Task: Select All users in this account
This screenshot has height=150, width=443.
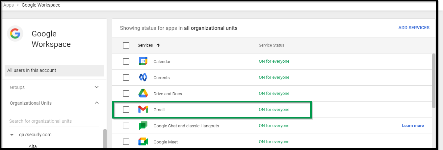Action: [x=54, y=70]
